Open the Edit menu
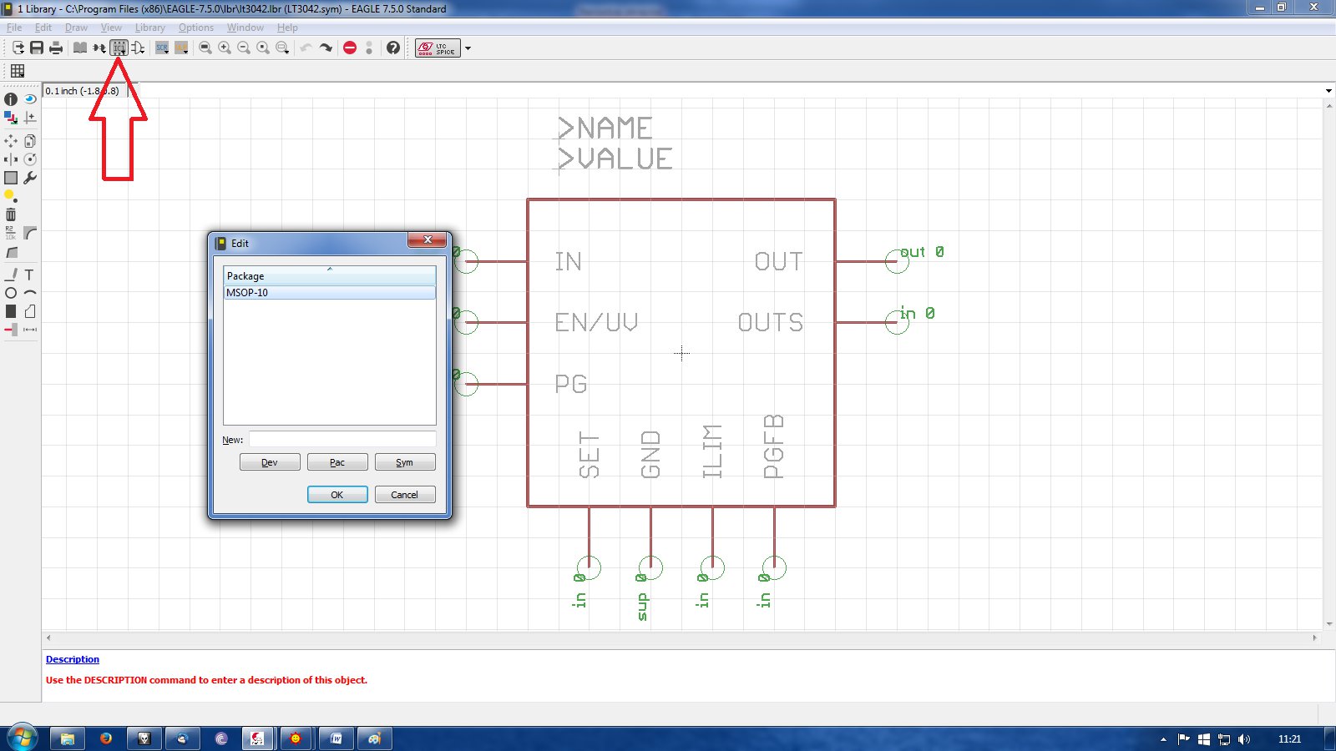The width and height of the screenshot is (1336, 751). click(x=43, y=28)
